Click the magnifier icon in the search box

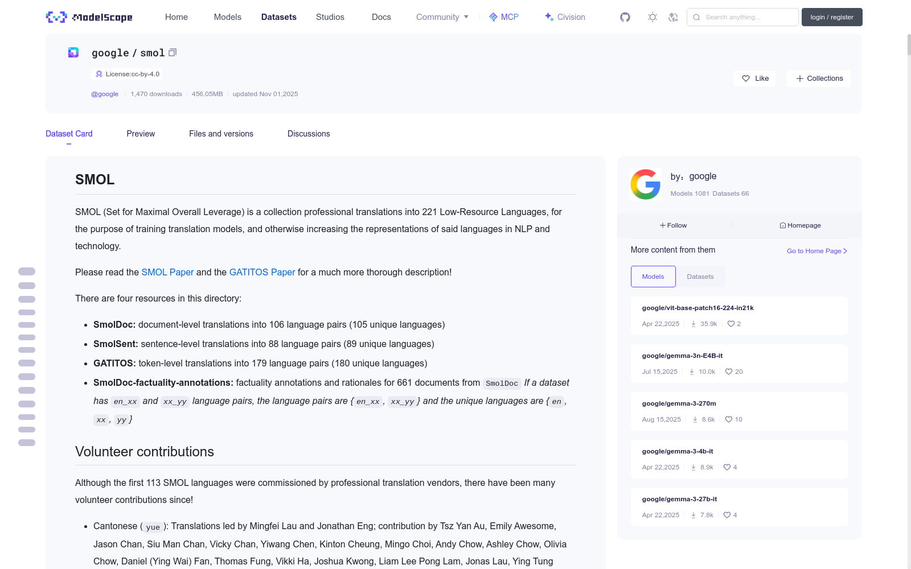click(696, 17)
